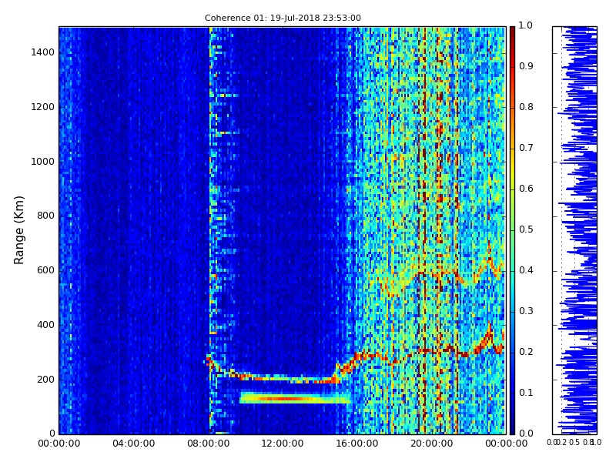Click the colorbar 0.2 value label
This screenshot has height=462, width=616.
[x=526, y=352]
